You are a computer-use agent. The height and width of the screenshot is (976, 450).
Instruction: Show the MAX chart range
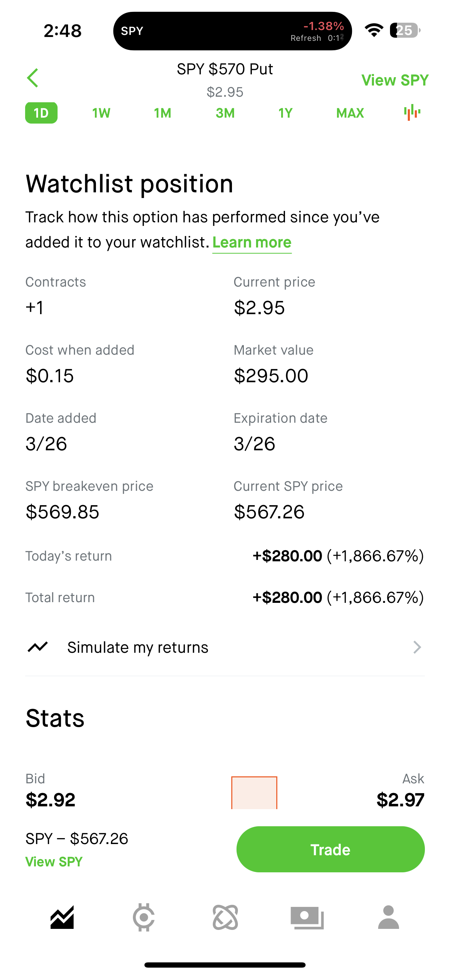[350, 113]
